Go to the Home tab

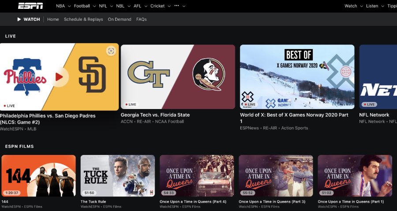tap(53, 19)
